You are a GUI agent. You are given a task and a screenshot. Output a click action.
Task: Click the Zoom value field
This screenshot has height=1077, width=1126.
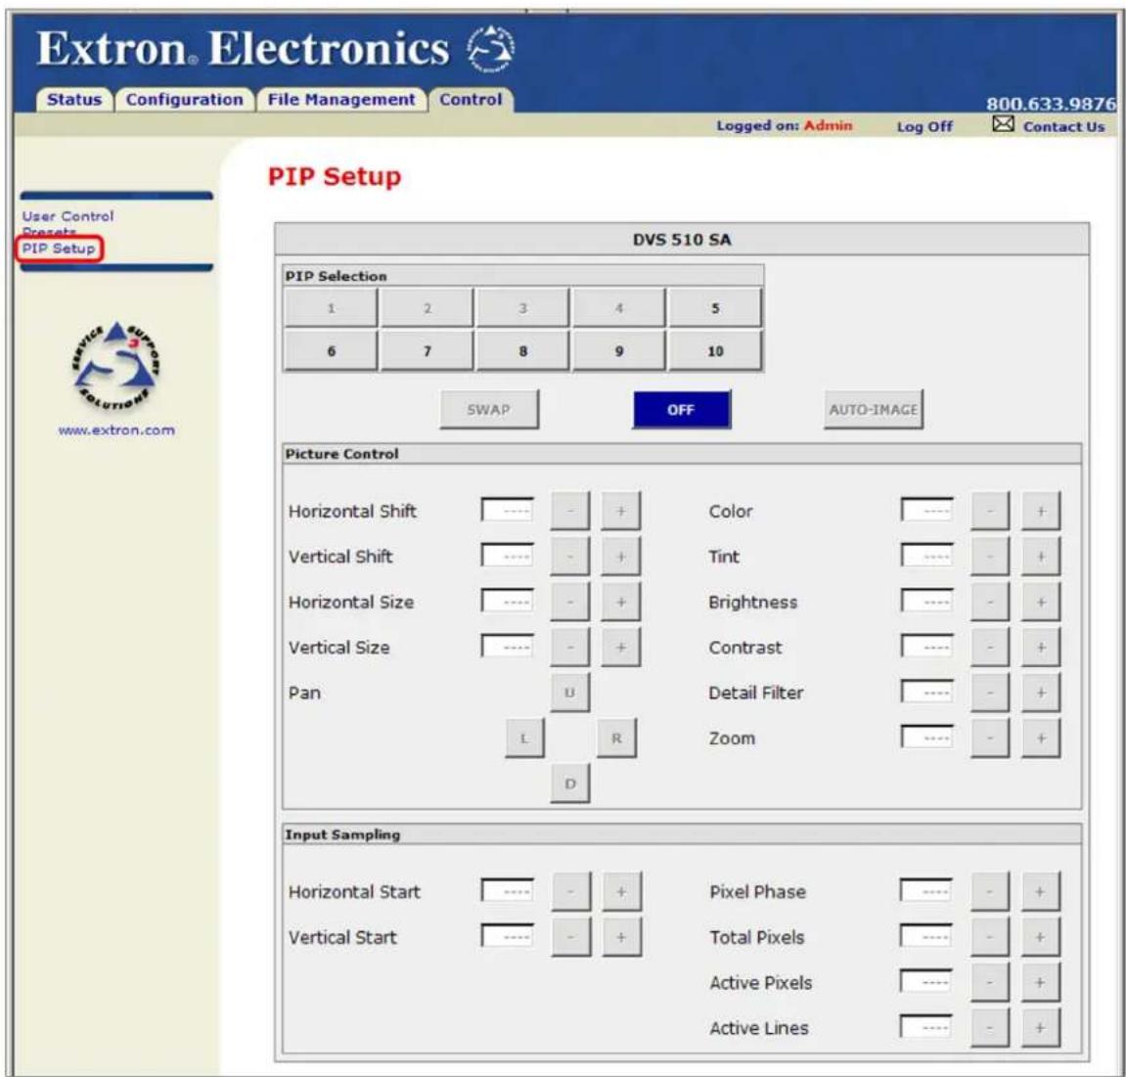[927, 738]
